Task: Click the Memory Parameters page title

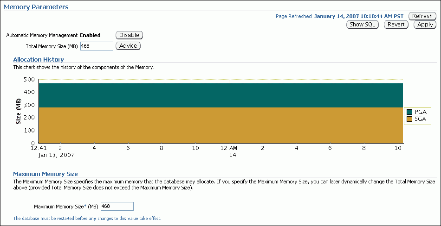Action: click(36, 7)
